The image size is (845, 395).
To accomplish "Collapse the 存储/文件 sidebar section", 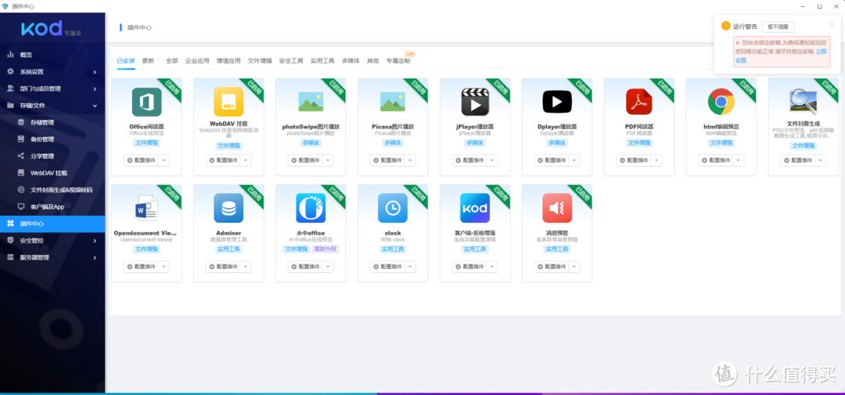I will [x=53, y=106].
